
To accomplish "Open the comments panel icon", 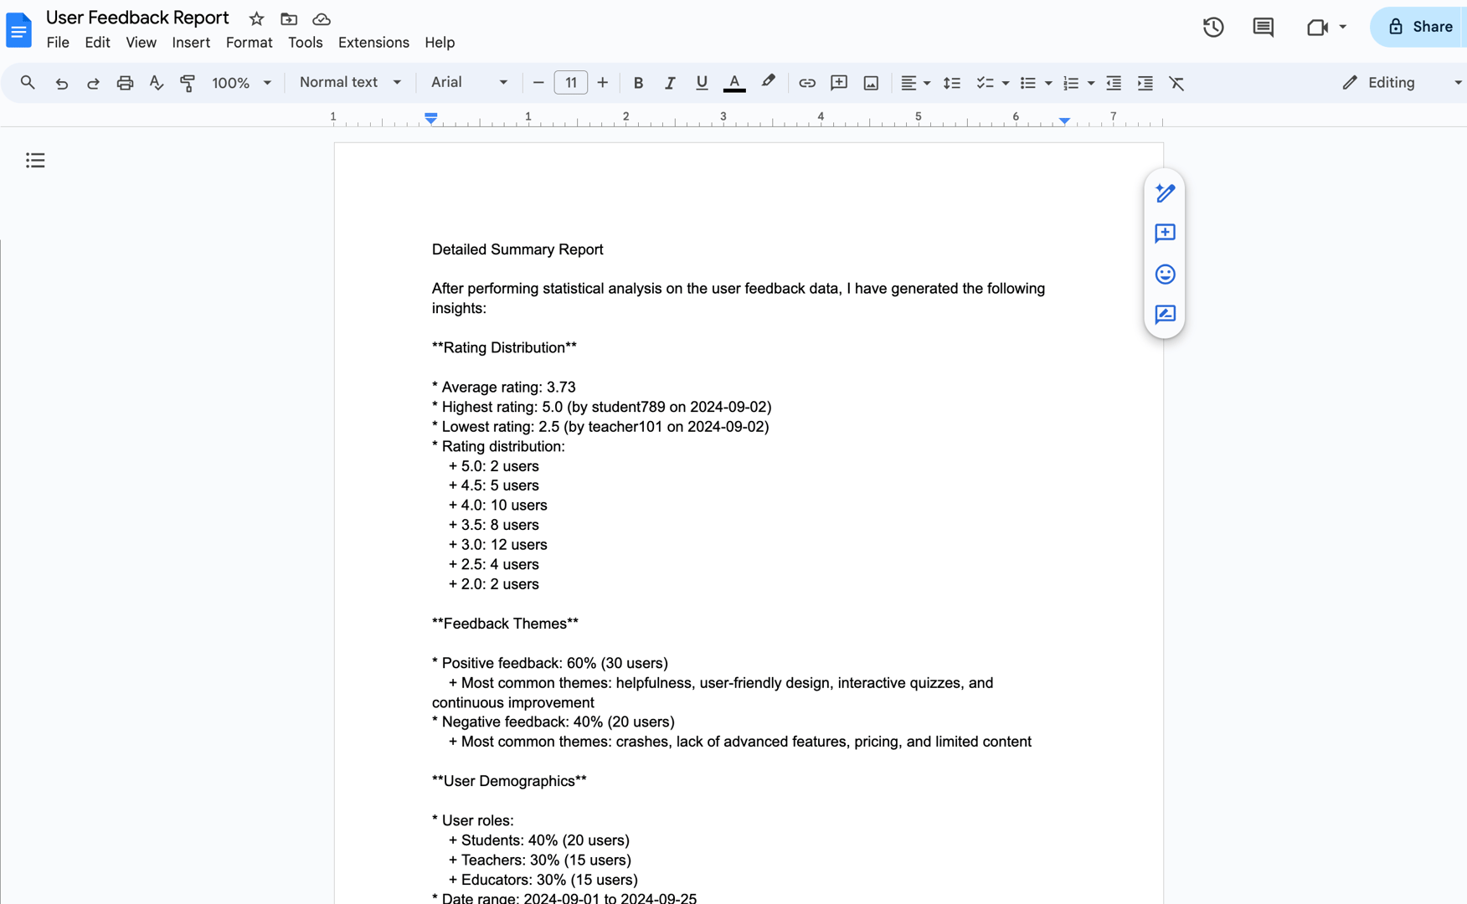I will pyautogui.click(x=1263, y=27).
